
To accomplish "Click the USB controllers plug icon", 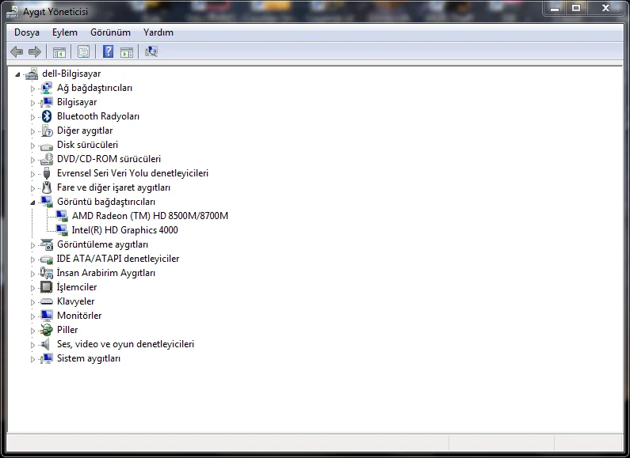I will [47, 173].
